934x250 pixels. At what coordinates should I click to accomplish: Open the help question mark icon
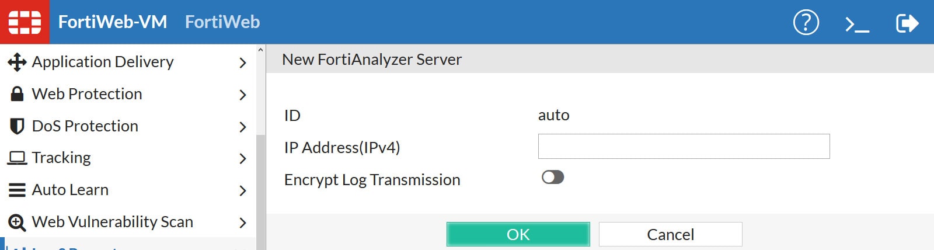[806, 23]
